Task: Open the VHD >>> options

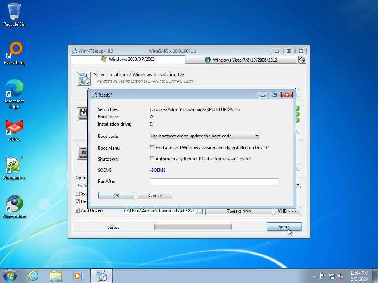Action: tap(287, 211)
